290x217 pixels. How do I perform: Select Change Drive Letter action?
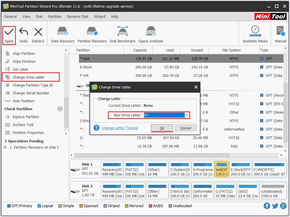(x=29, y=77)
